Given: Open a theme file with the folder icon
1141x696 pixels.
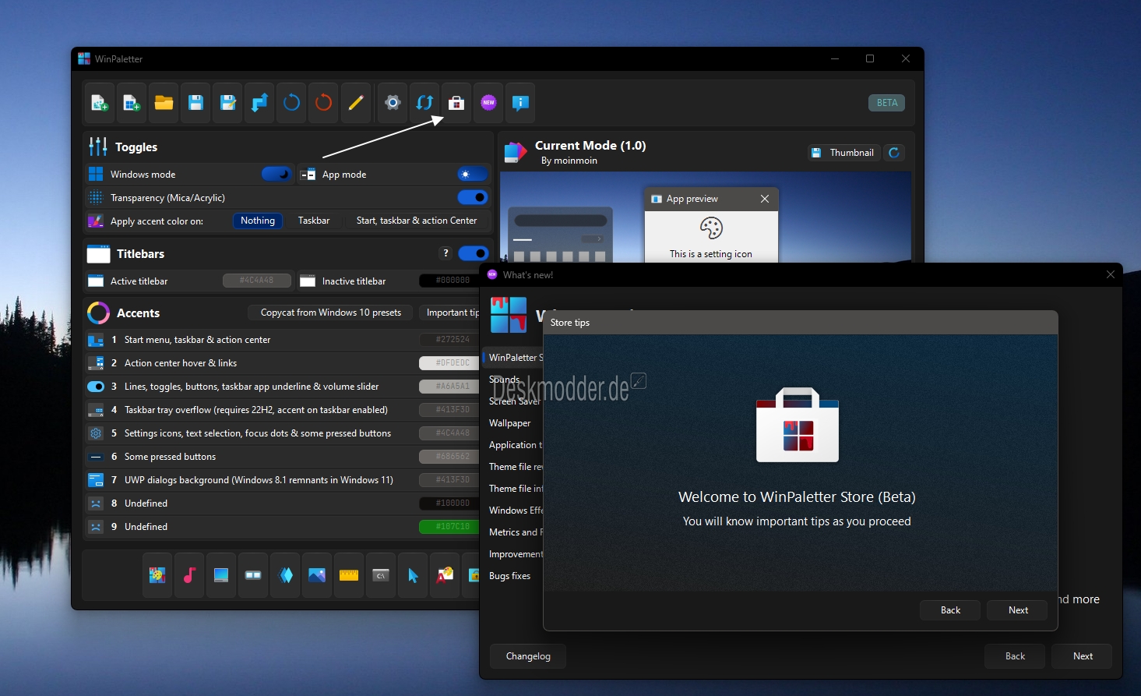Looking at the screenshot, I should coord(164,103).
